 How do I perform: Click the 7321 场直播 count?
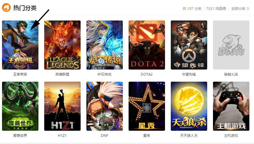click(x=216, y=9)
